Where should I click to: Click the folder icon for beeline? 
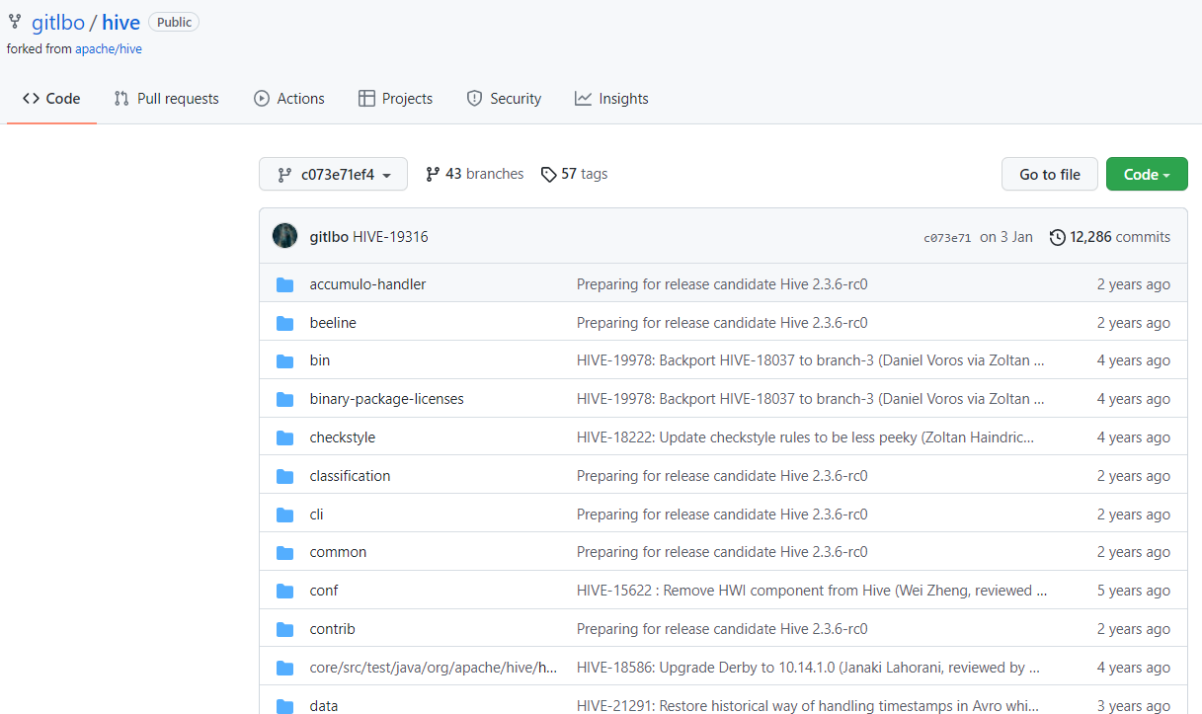tap(285, 323)
